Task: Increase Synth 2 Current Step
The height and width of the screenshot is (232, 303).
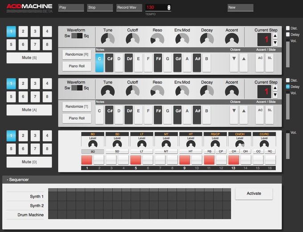Action: click(x=275, y=88)
